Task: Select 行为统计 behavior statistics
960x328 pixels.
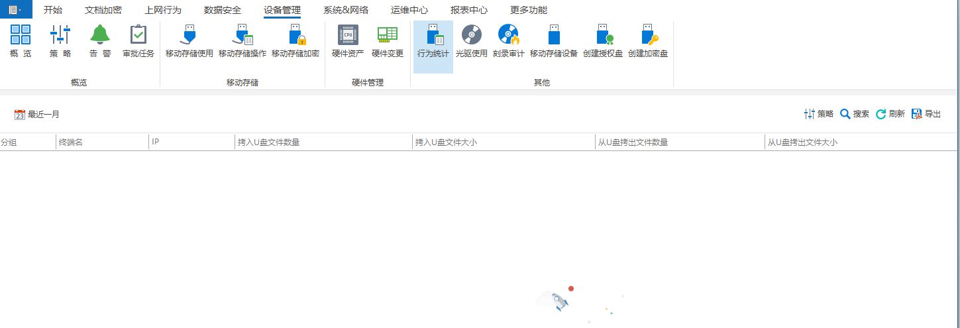Action: click(x=433, y=46)
